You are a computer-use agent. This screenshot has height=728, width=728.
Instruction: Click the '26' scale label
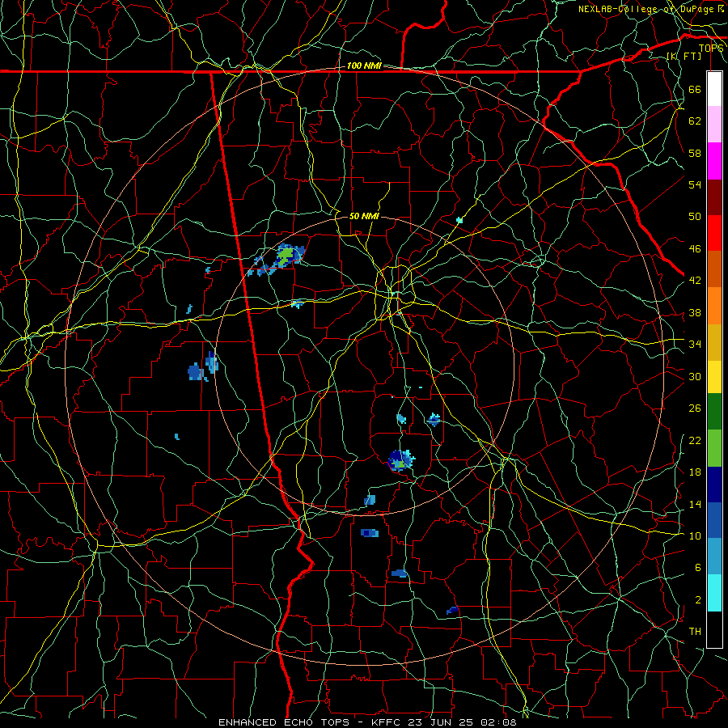[695, 408]
